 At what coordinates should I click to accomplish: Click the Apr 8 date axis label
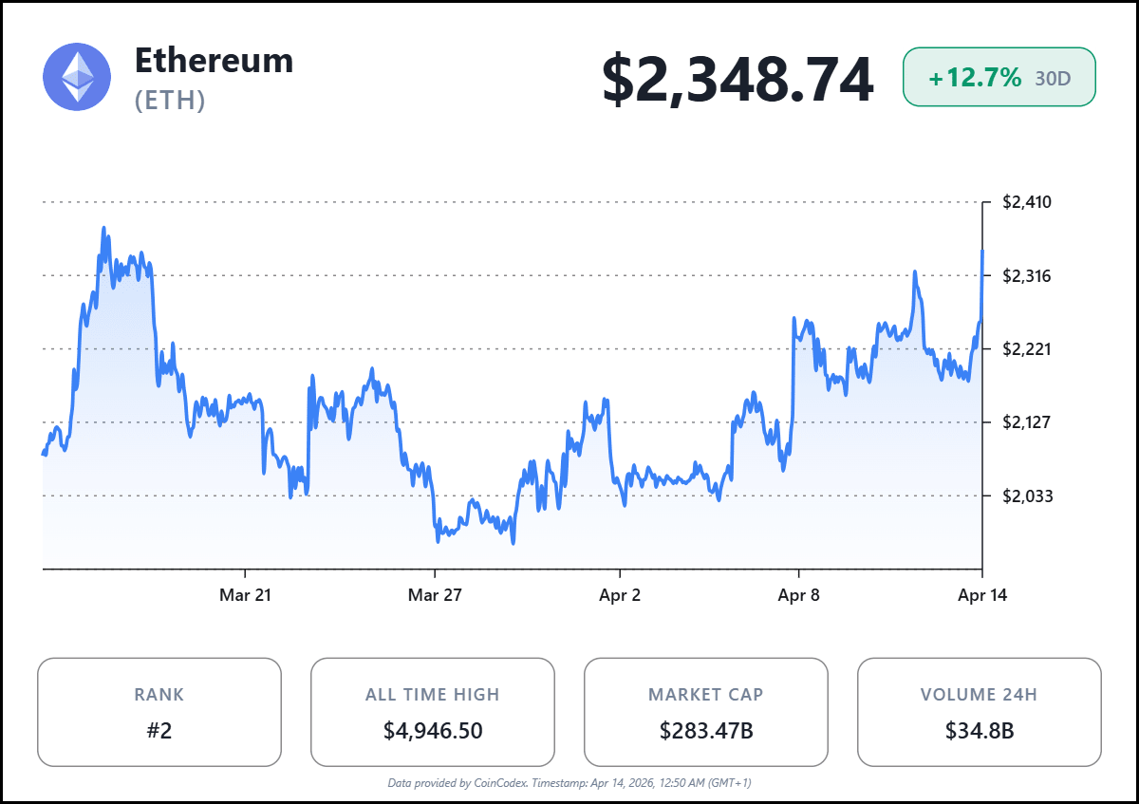pos(799,595)
